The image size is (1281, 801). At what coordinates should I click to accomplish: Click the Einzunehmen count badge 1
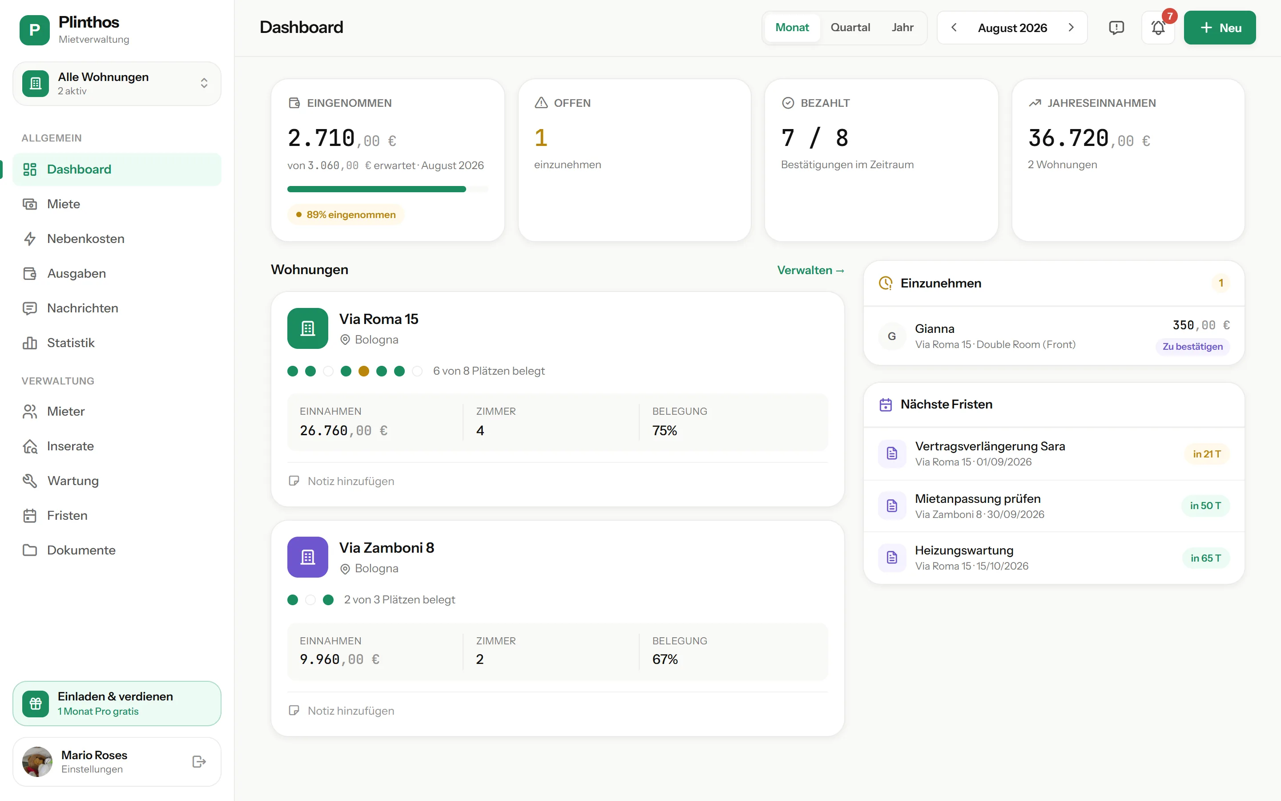coord(1221,283)
